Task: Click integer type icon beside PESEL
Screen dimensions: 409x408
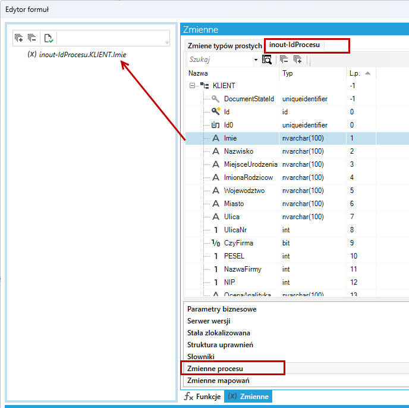Action: click(x=216, y=256)
